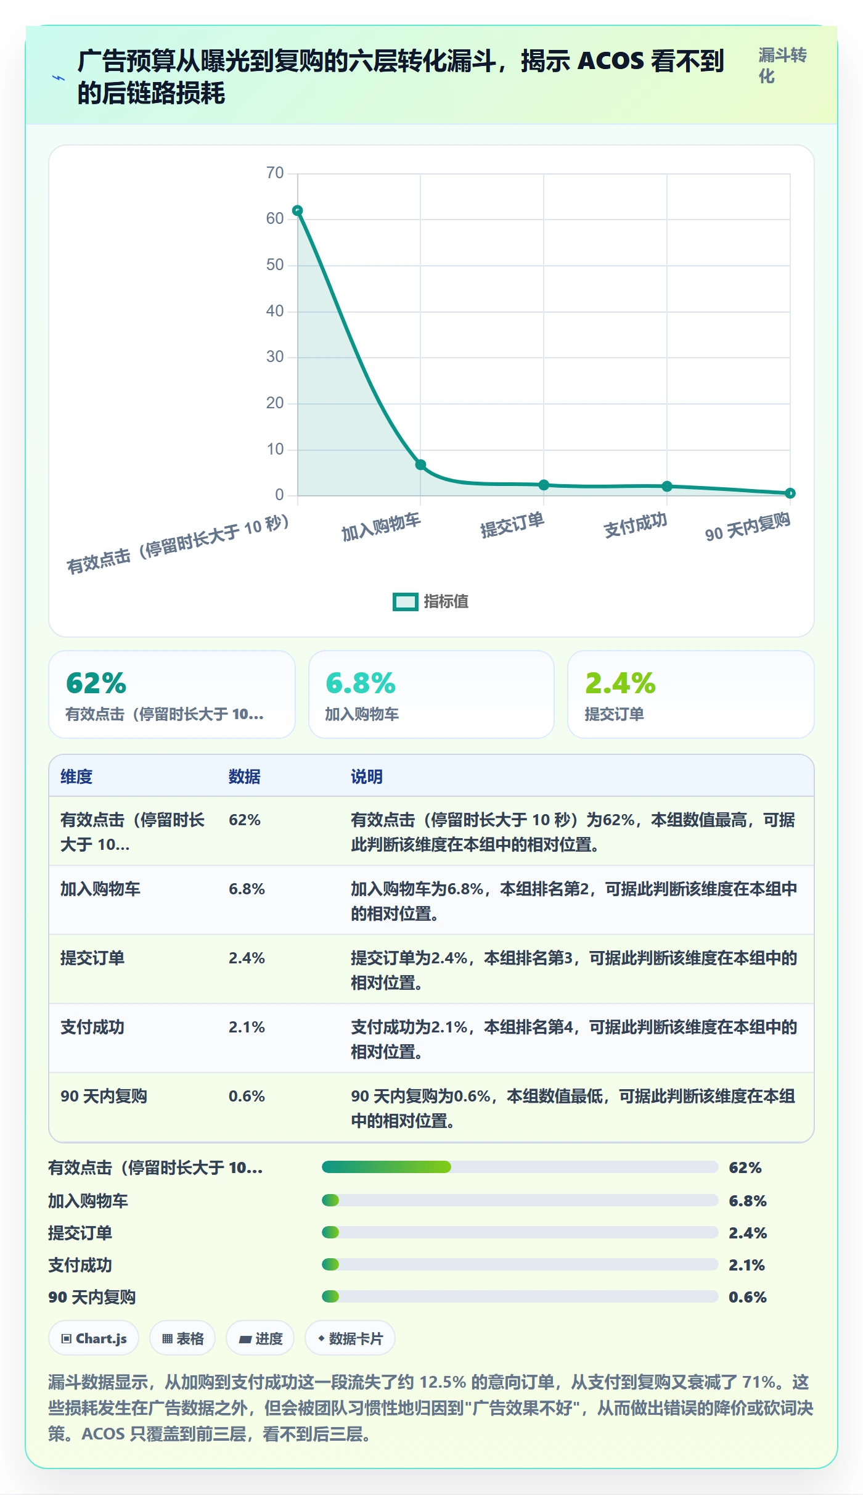
Task: Select the 数据卡片 chip
Action: coord(350,1338)
